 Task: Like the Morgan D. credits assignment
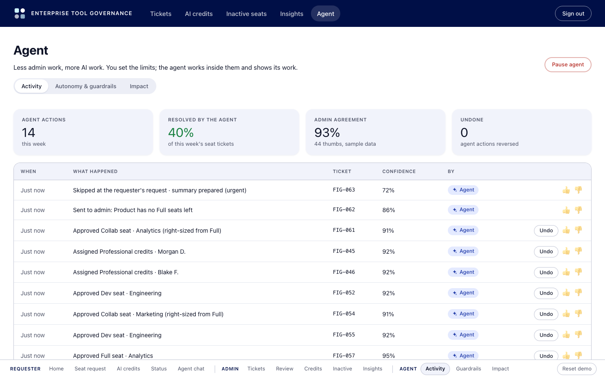(566, 251)
